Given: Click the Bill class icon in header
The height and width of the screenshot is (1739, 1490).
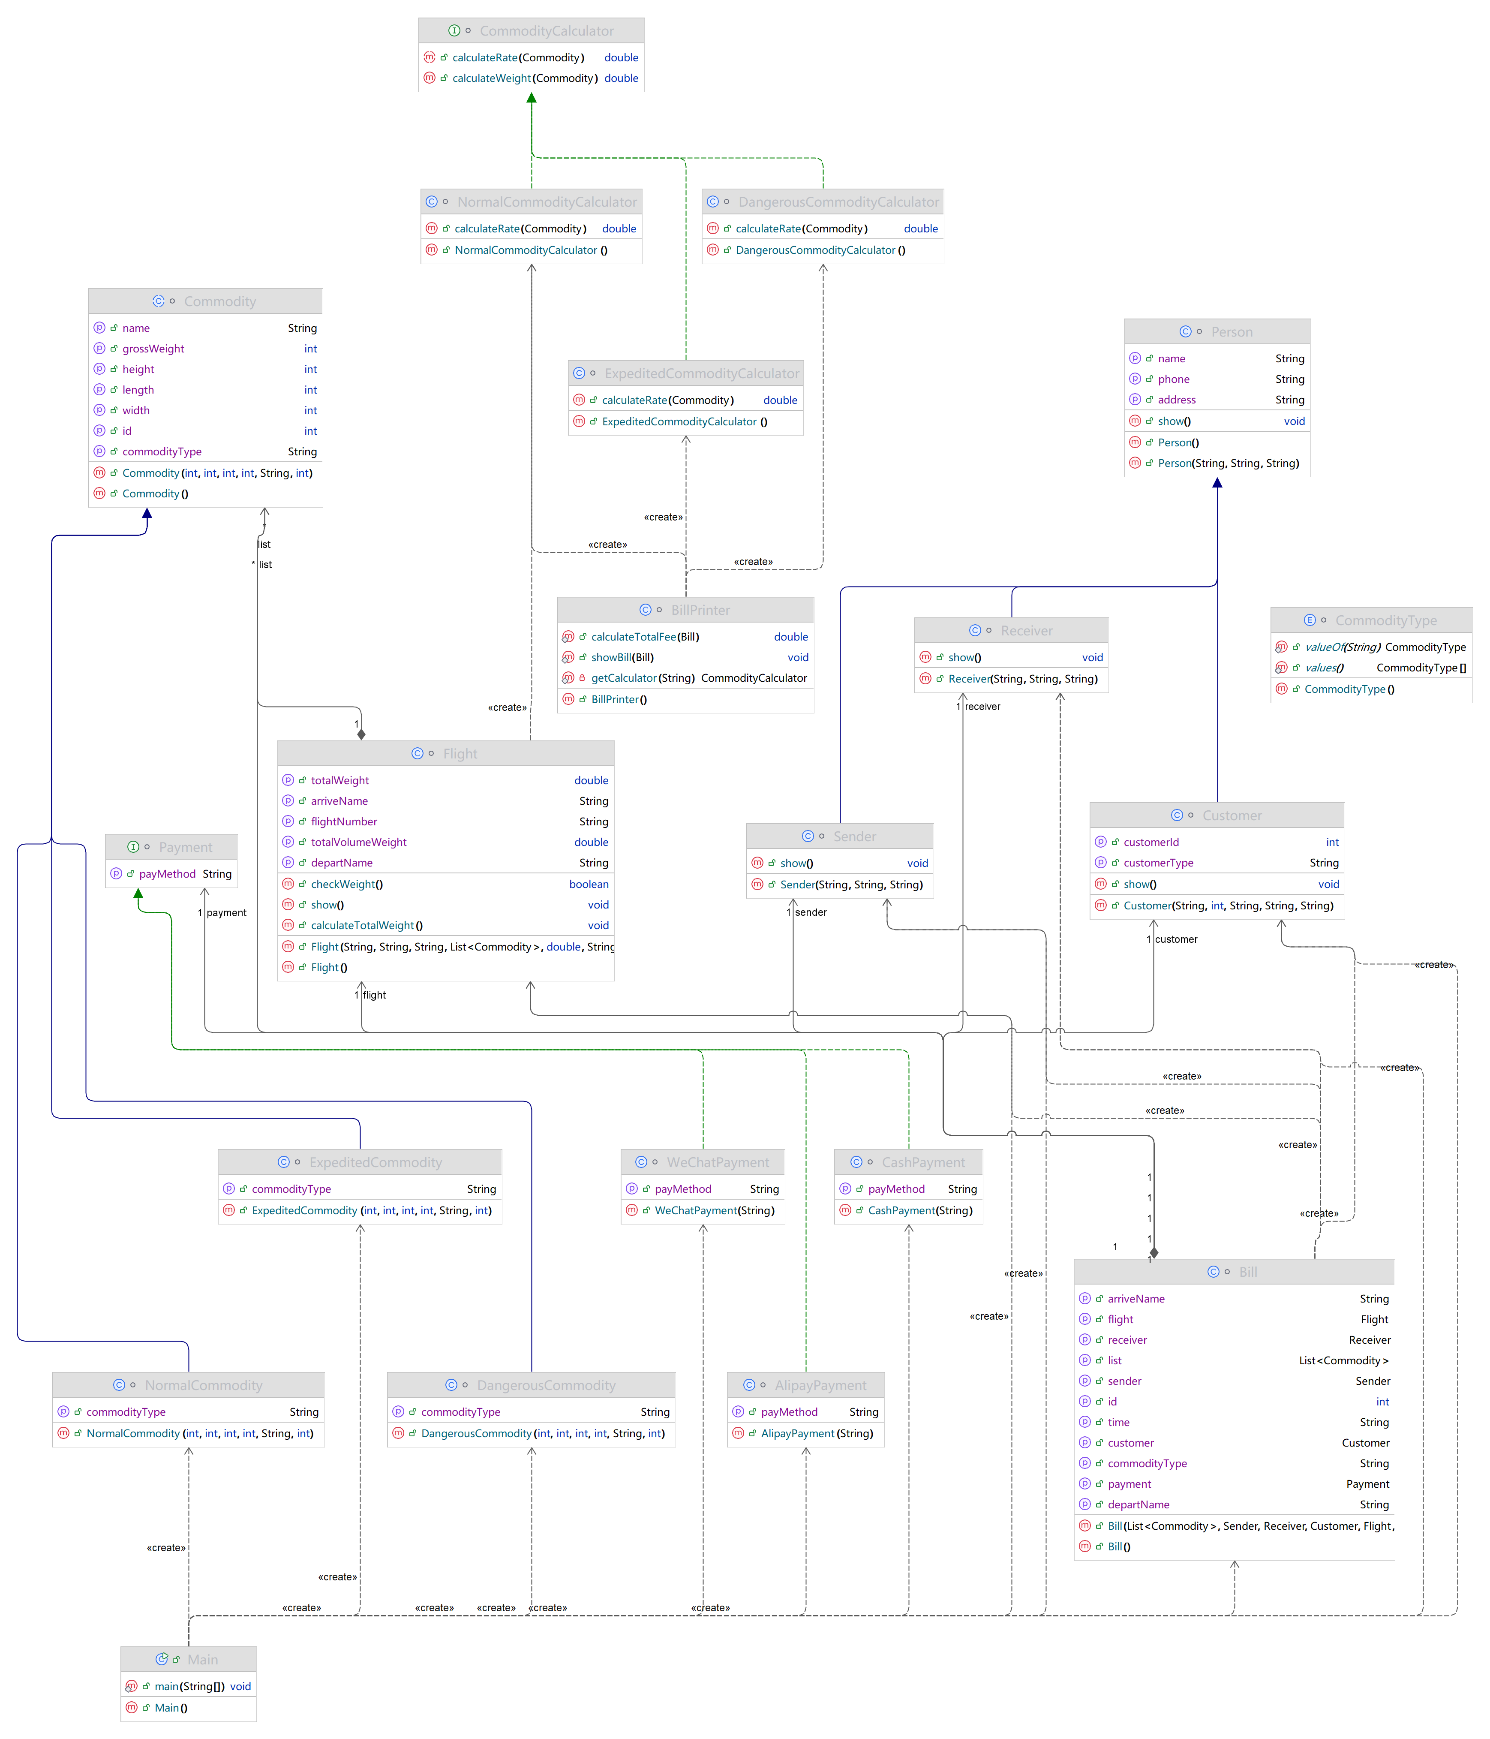Looking at the screenshot, I should pos(1213,1272).
